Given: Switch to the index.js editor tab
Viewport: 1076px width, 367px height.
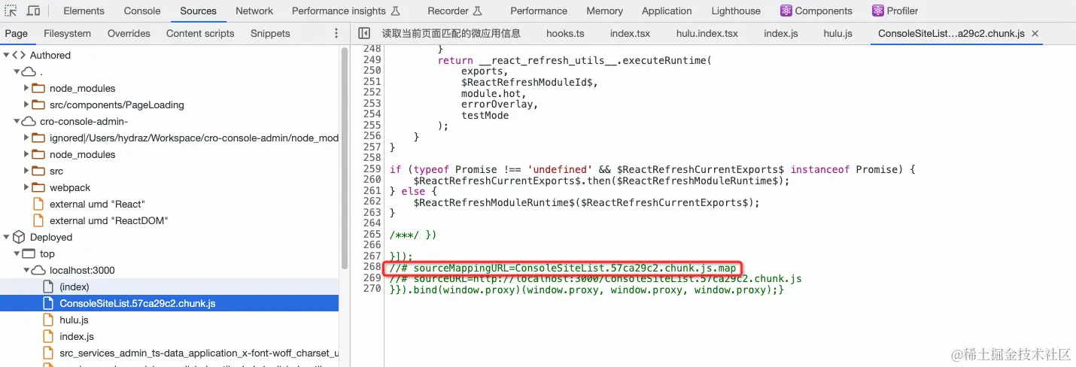Looking at the screenshot, I should 781,33.
